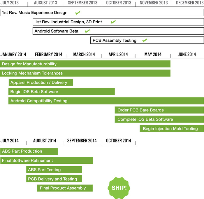
Task: Click the Begin iOS Beta Software bar
Action: [61, 92]
